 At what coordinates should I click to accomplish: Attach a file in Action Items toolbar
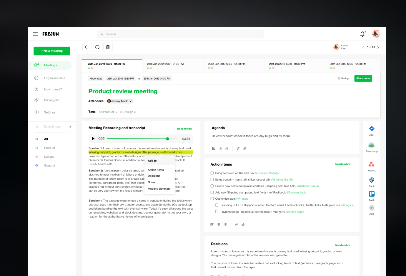tap(243, 225)
